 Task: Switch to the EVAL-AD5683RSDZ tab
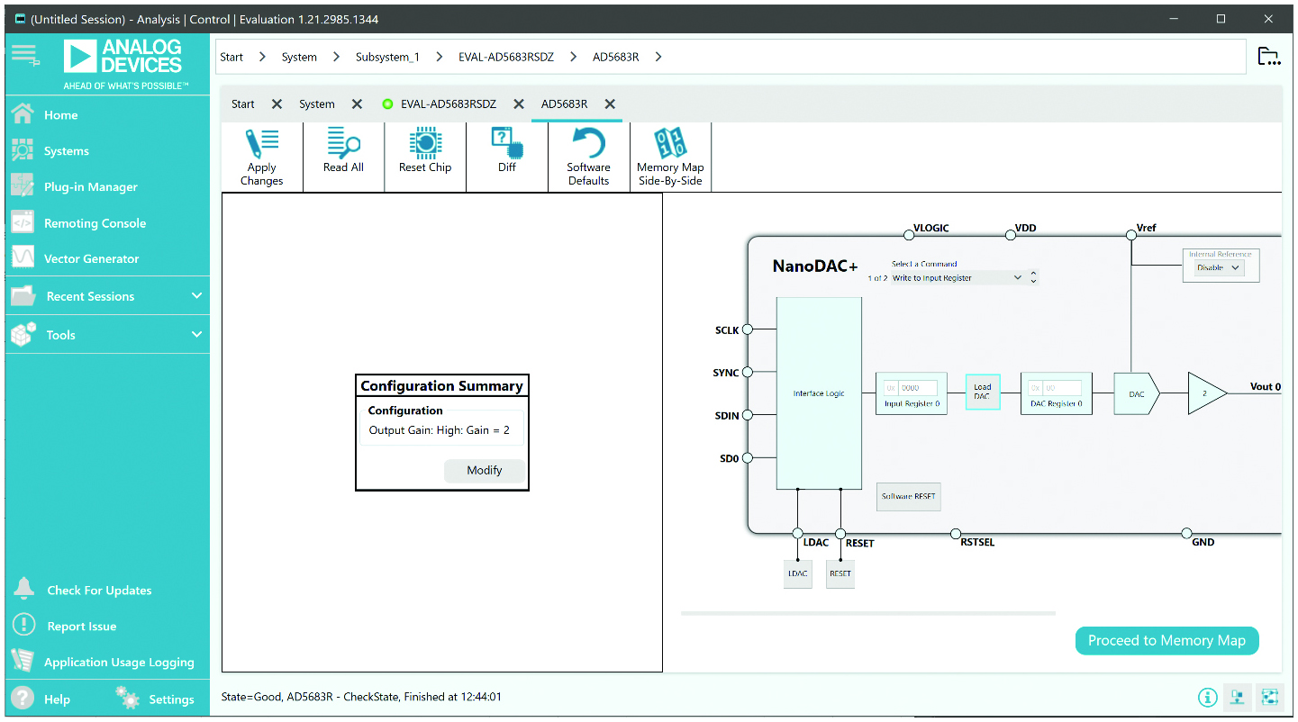pyautogui.click(x=448, y=104)
